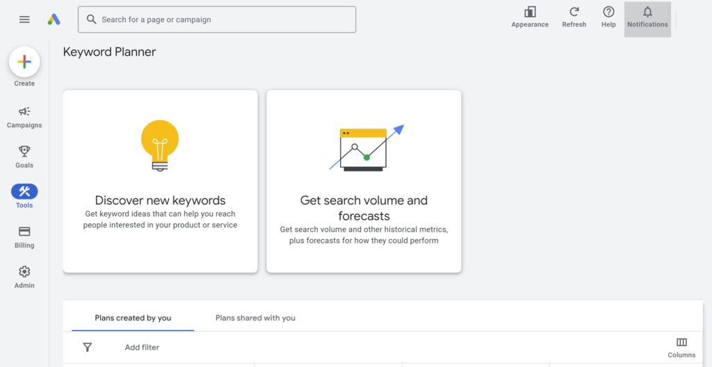Click the filter funnel icon
712x367 pixels.
tap(88, 348)
